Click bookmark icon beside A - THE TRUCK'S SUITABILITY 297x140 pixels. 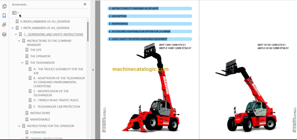30,69
